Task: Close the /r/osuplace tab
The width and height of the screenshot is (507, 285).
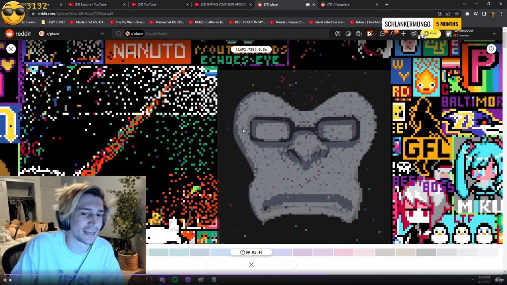Action: pos(377,4)
